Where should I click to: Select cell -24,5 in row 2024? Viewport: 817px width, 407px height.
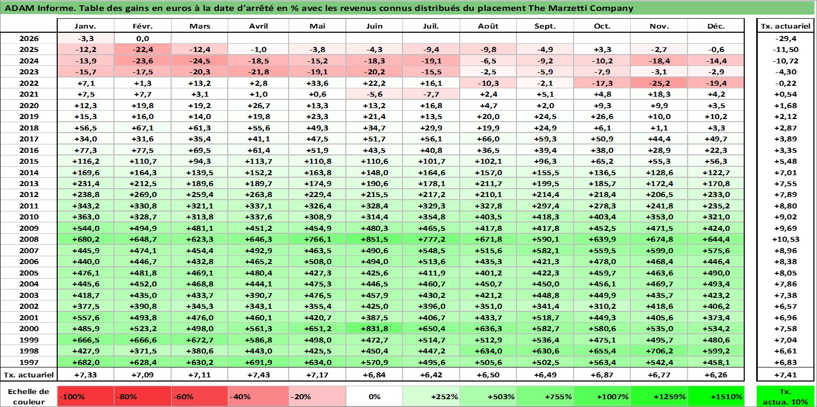[200, 61]
